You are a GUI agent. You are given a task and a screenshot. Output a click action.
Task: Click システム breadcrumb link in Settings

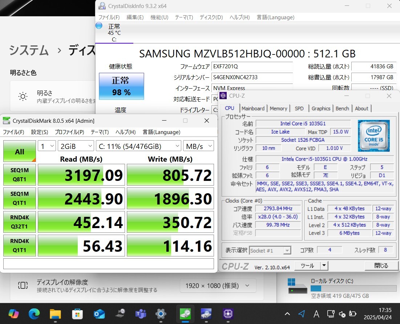pyautogui.click(x=29, y=50)
